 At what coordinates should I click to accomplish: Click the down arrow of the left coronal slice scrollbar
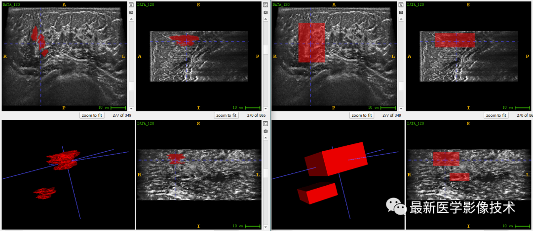click(x=266, y=227)
